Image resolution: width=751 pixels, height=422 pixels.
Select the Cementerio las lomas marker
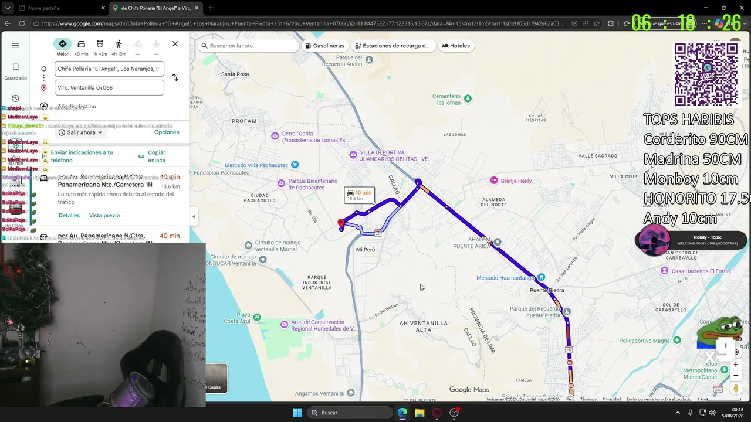pos(468,99)
